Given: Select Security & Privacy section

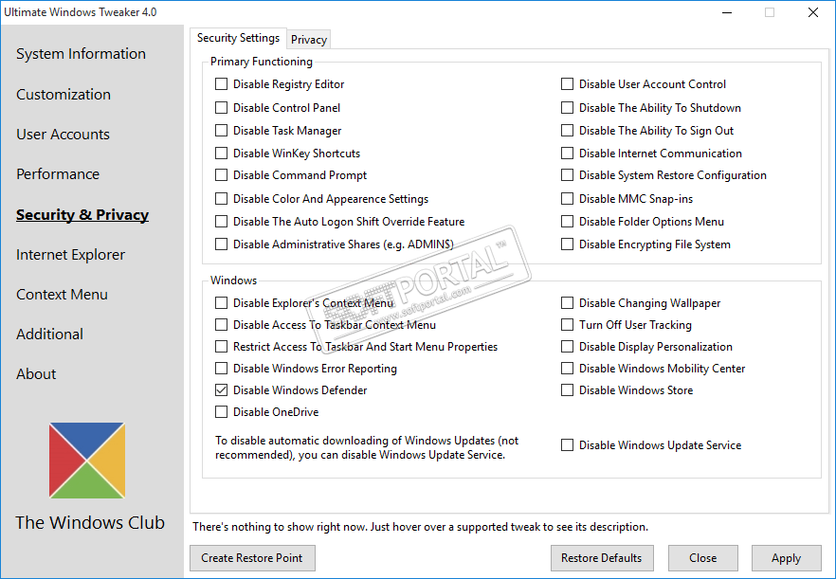Looking at the screenshot, I should (x=82, y=215).
